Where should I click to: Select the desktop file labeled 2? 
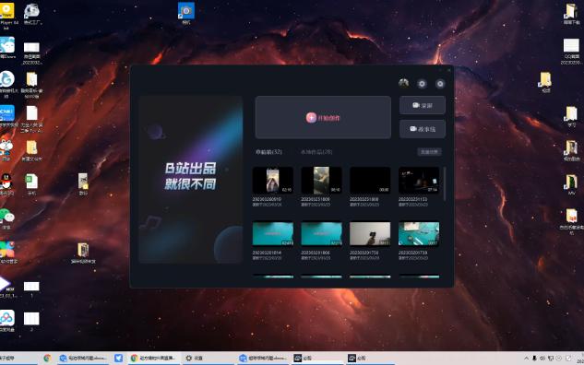click(x=31, y=322)
